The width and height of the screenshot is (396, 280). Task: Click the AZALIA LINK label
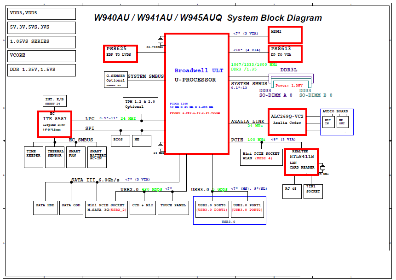point(247,122)
